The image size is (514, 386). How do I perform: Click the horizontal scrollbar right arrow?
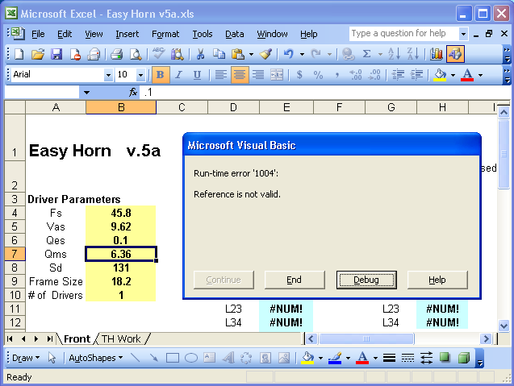click(486, 338)
